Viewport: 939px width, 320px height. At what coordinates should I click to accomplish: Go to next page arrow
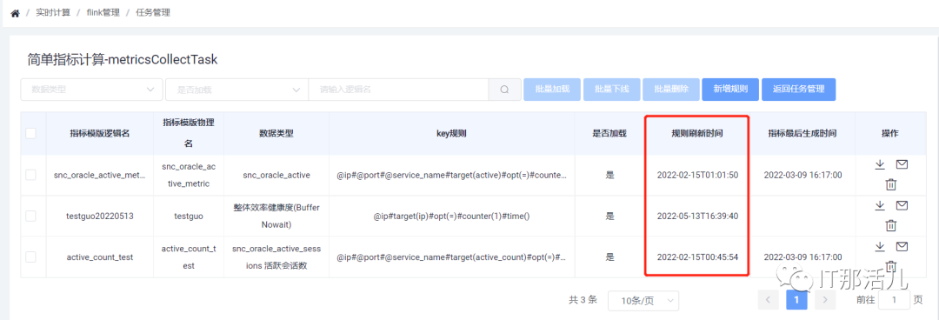pos(824,300)
